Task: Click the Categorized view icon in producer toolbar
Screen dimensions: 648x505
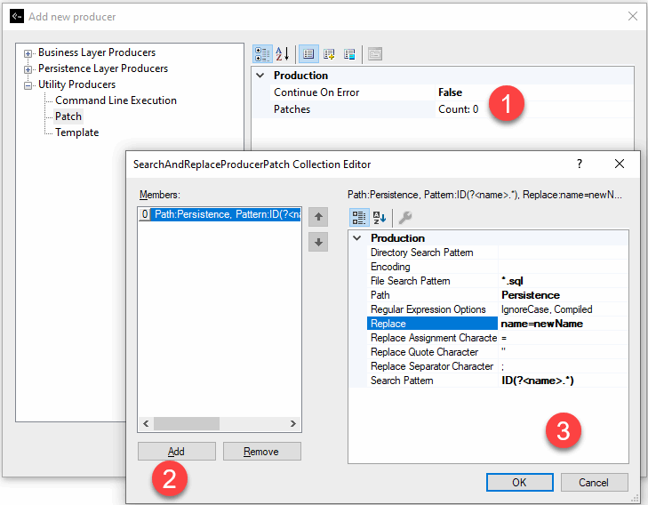Action: click(x=262, y=54)
